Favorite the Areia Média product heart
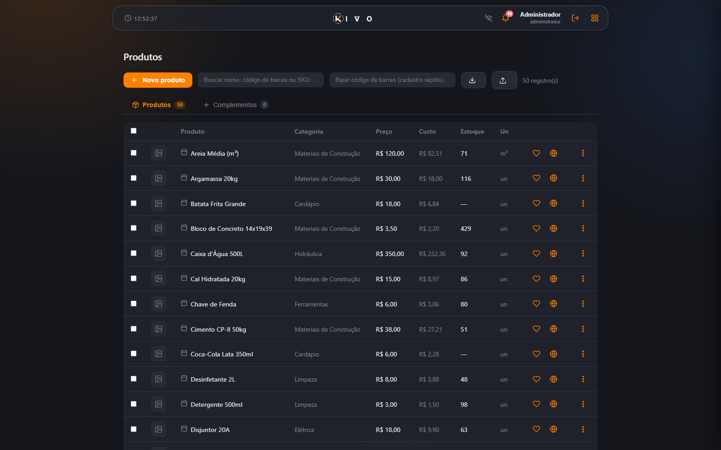Image resolution: width=721 pixels, height=450 pixels. tap(536, 153)
